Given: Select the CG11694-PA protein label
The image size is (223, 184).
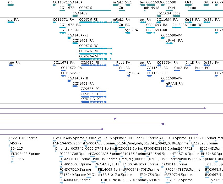Looking at the screenshot, I should click(167, 62).
